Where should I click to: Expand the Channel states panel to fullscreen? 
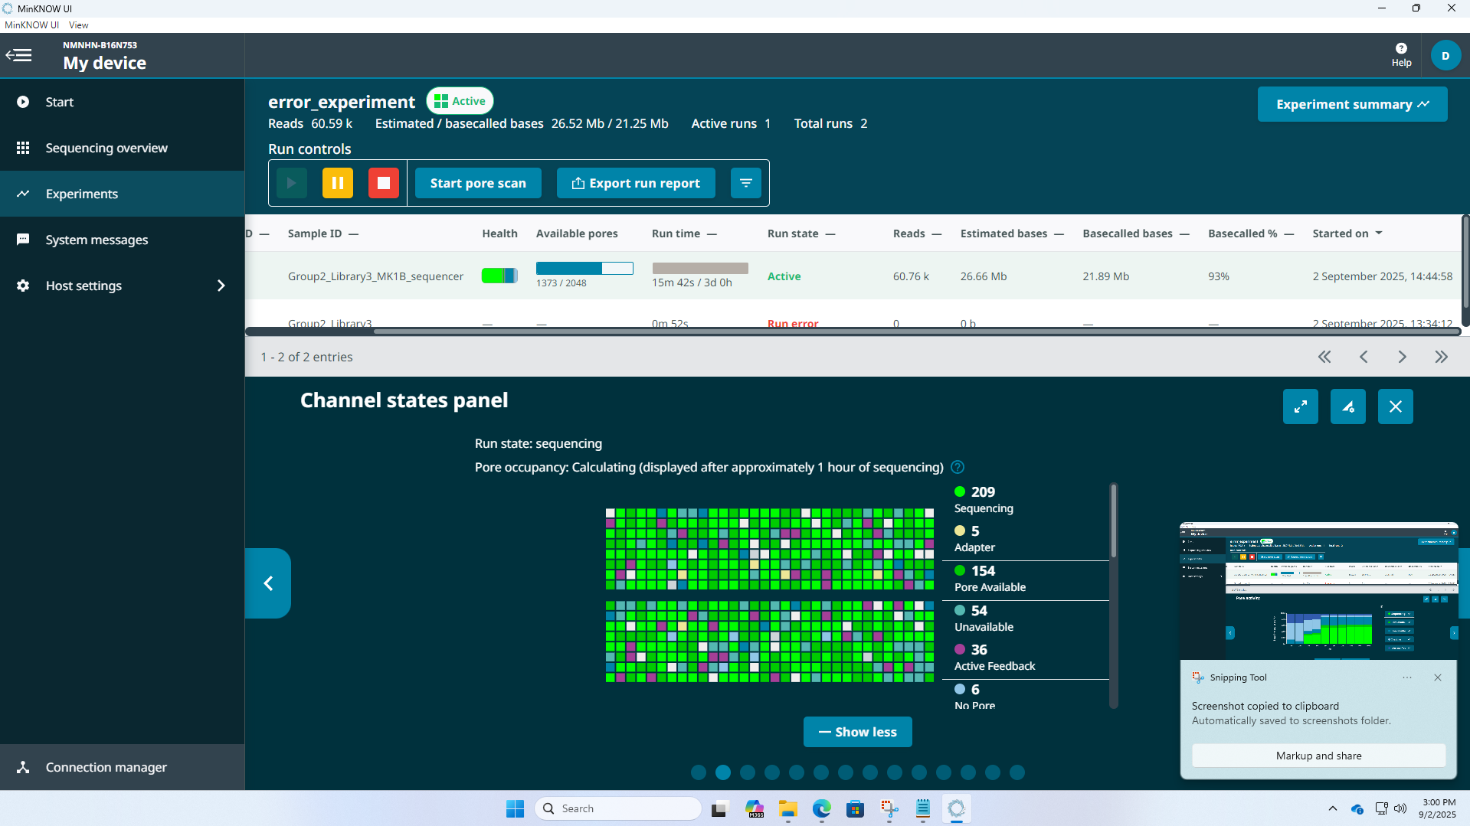point(1300,406)
